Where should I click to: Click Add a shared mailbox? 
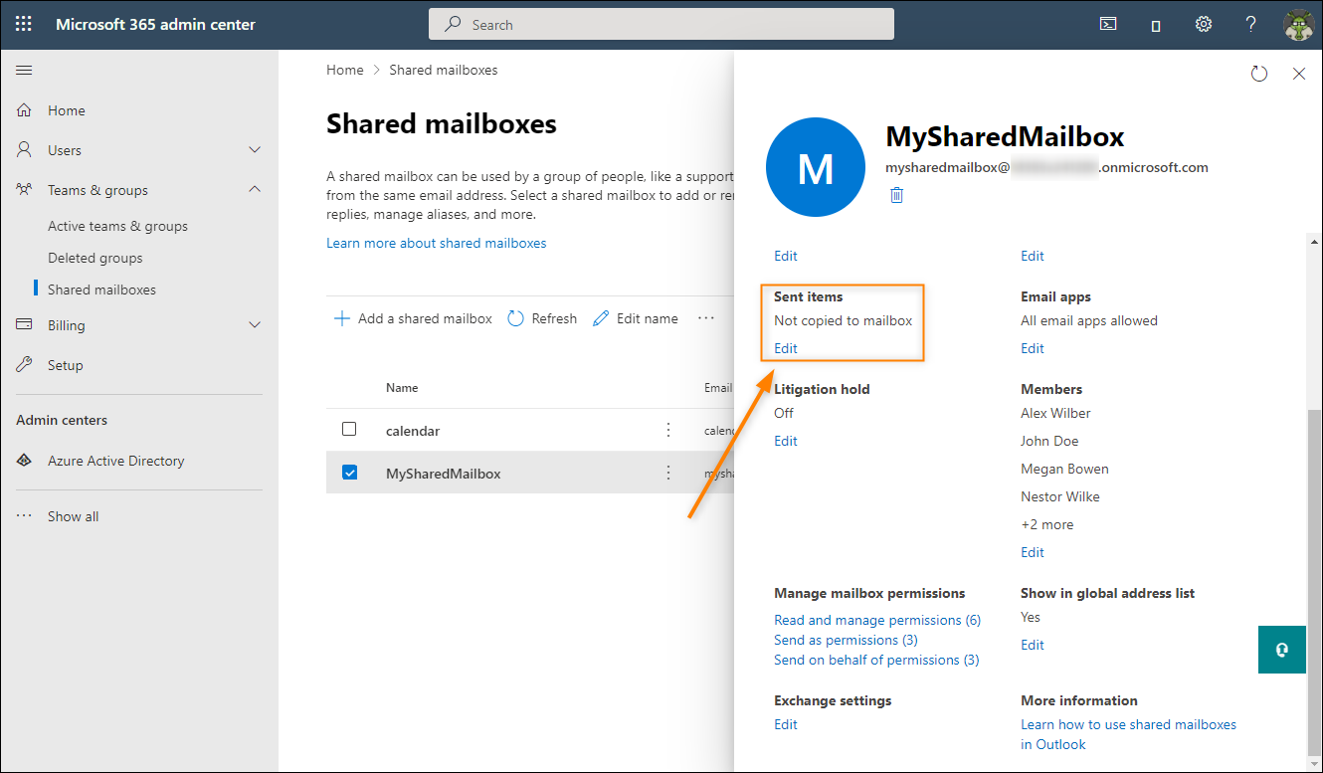click(x=413, y=318)
